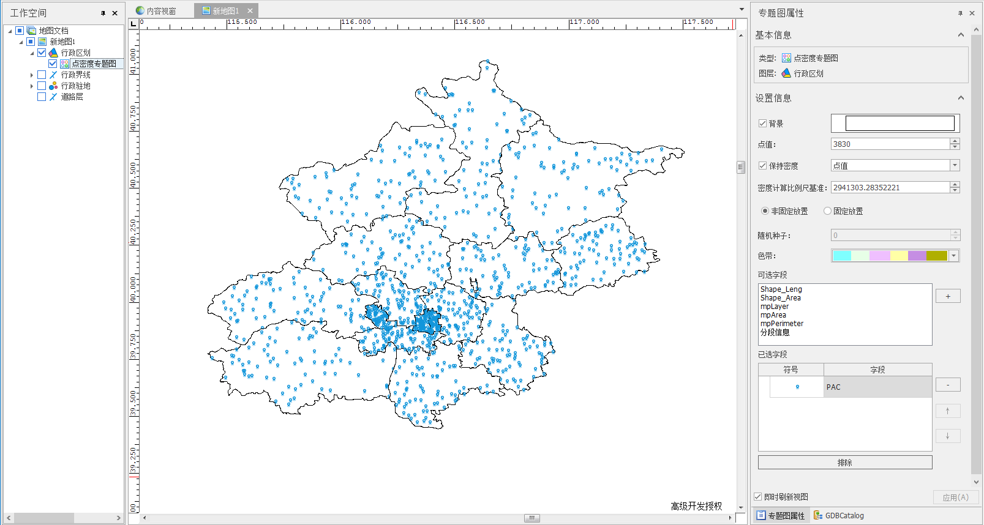This screenshot has height=525, width=984.
Task: Click the 行政界线 line layer icon
Action: (53, 75)
